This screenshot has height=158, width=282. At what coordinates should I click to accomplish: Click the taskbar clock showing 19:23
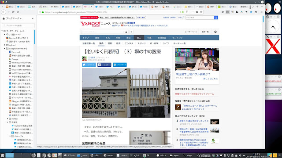point(256,155)
